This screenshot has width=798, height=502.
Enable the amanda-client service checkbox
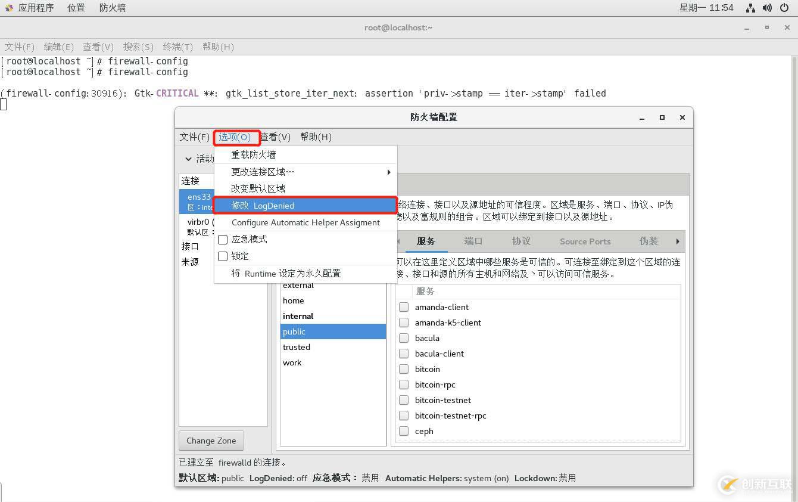pyautogui.click(x=404, y=307)
